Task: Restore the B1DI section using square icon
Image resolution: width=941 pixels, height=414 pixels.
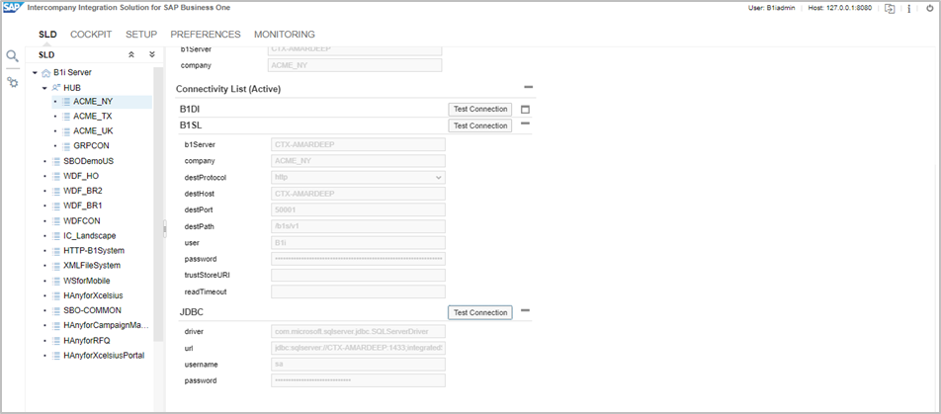Action: [526, 110]
